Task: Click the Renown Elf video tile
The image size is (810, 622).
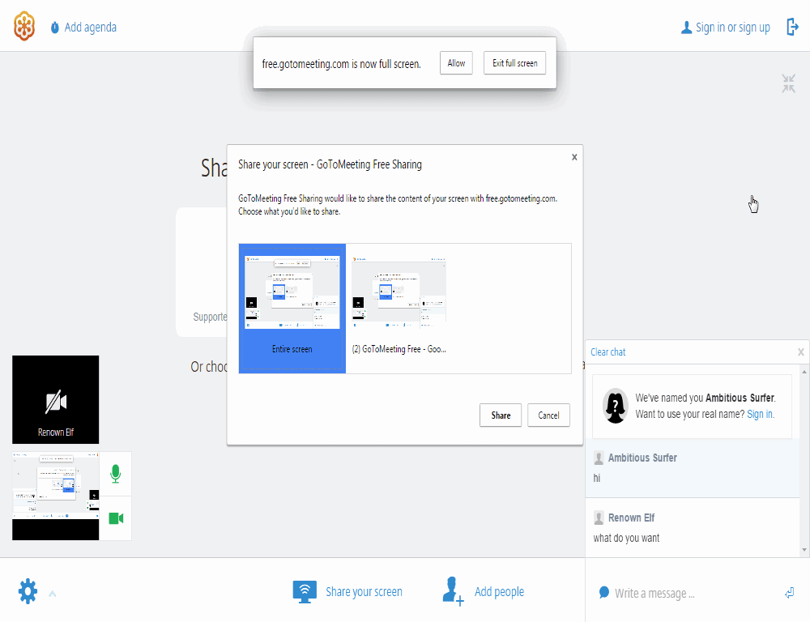Action: tap(55, 399)
